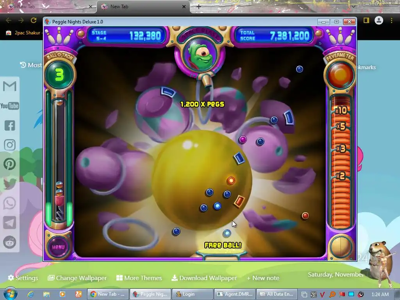Switch to All Data En... taskbar button
The height and width of the screenshot is (300, 400).
[277, 294]
